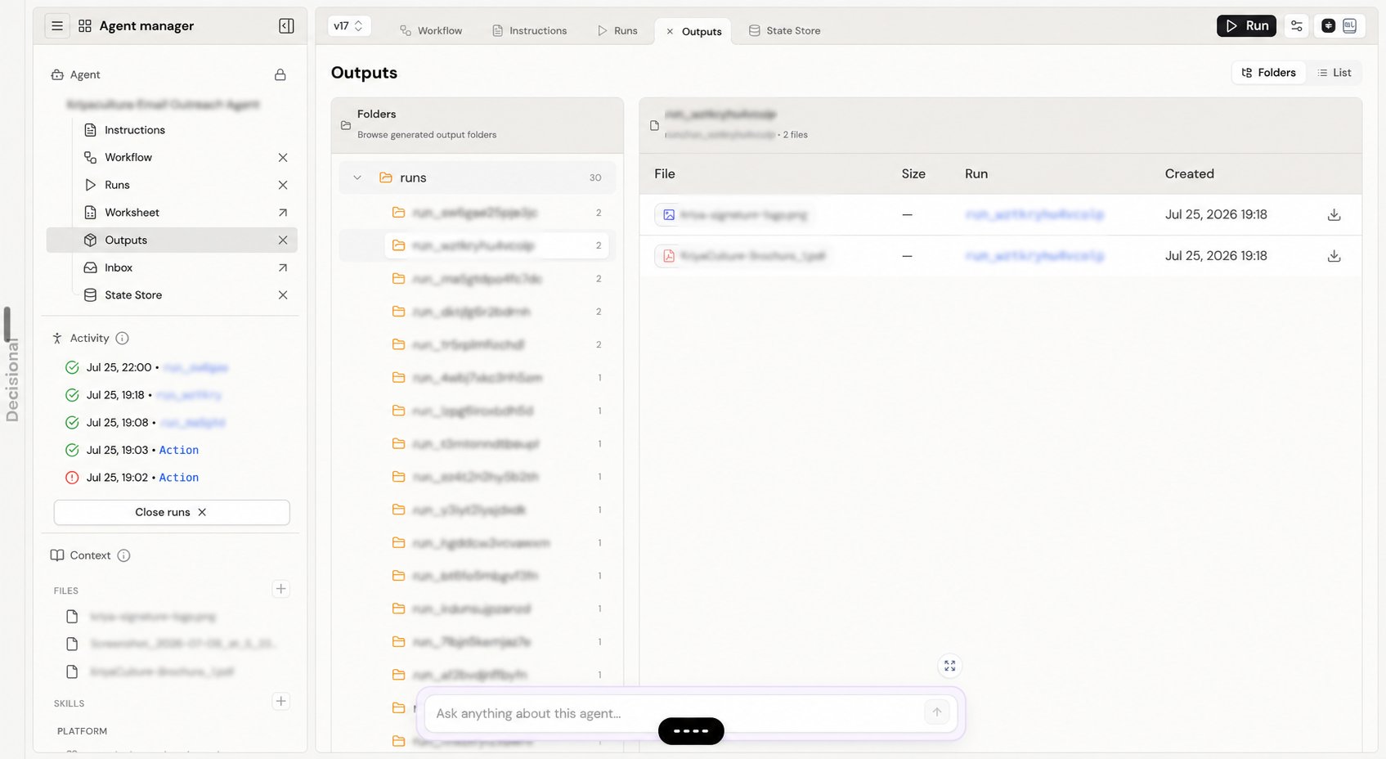Open Runs in the sidebar

coord(117,185)
